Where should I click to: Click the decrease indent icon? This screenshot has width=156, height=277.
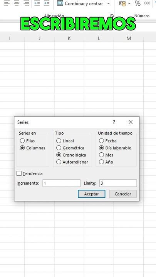coord(37,3)
